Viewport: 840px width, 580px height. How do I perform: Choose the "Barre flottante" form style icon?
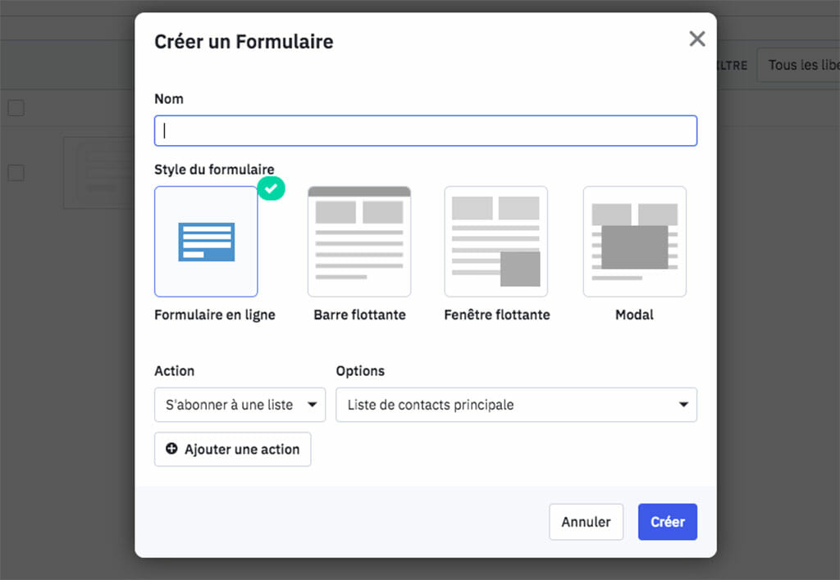point(359,241)
